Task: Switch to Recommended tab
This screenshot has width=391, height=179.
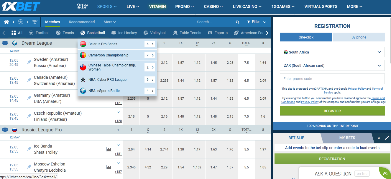Action: click(82, 22)
